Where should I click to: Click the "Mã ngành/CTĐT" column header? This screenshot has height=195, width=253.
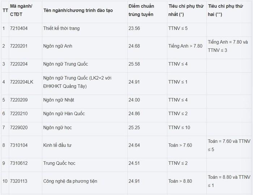click(x=21, y=10)
